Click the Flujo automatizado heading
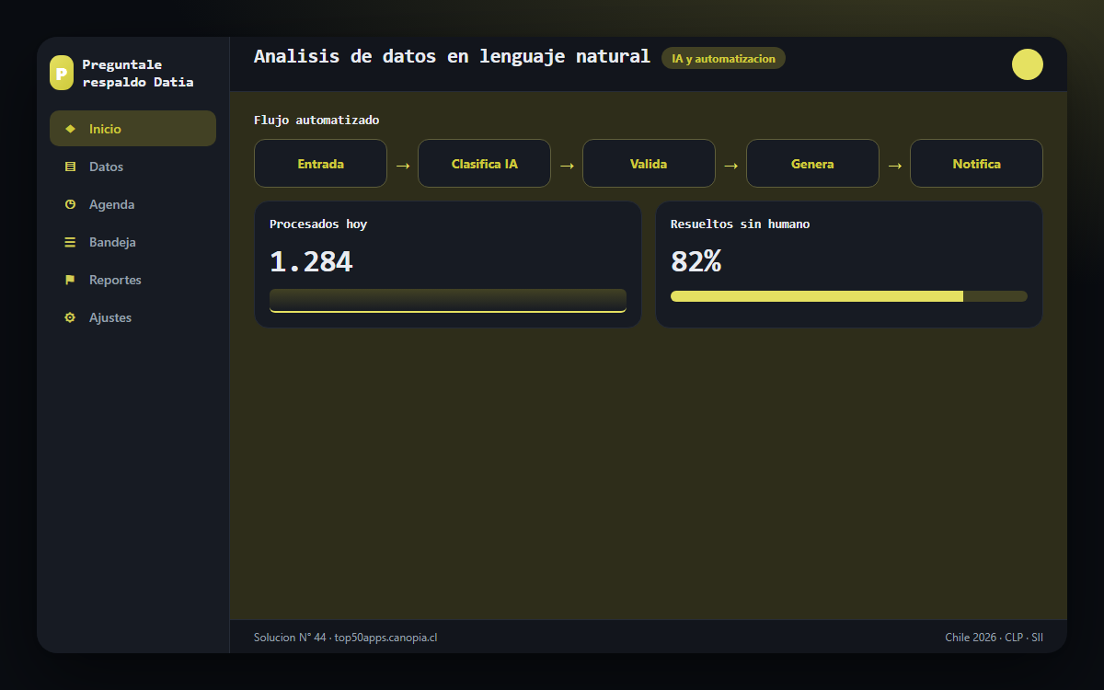The height and width of the screenshot is (690, 1104). click(316, 120)
